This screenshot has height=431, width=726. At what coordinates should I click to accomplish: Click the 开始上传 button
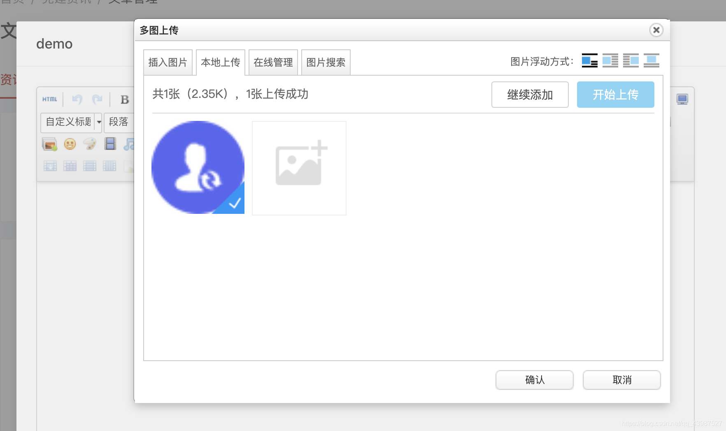pyautogui.click(x=616, y=95)
